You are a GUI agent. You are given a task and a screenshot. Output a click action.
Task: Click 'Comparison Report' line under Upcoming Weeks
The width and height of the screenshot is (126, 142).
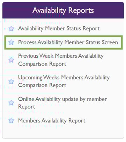click(42, 85)
